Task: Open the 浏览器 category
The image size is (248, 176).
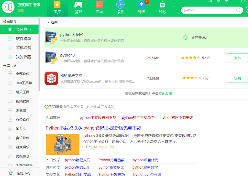Action: 19,110
